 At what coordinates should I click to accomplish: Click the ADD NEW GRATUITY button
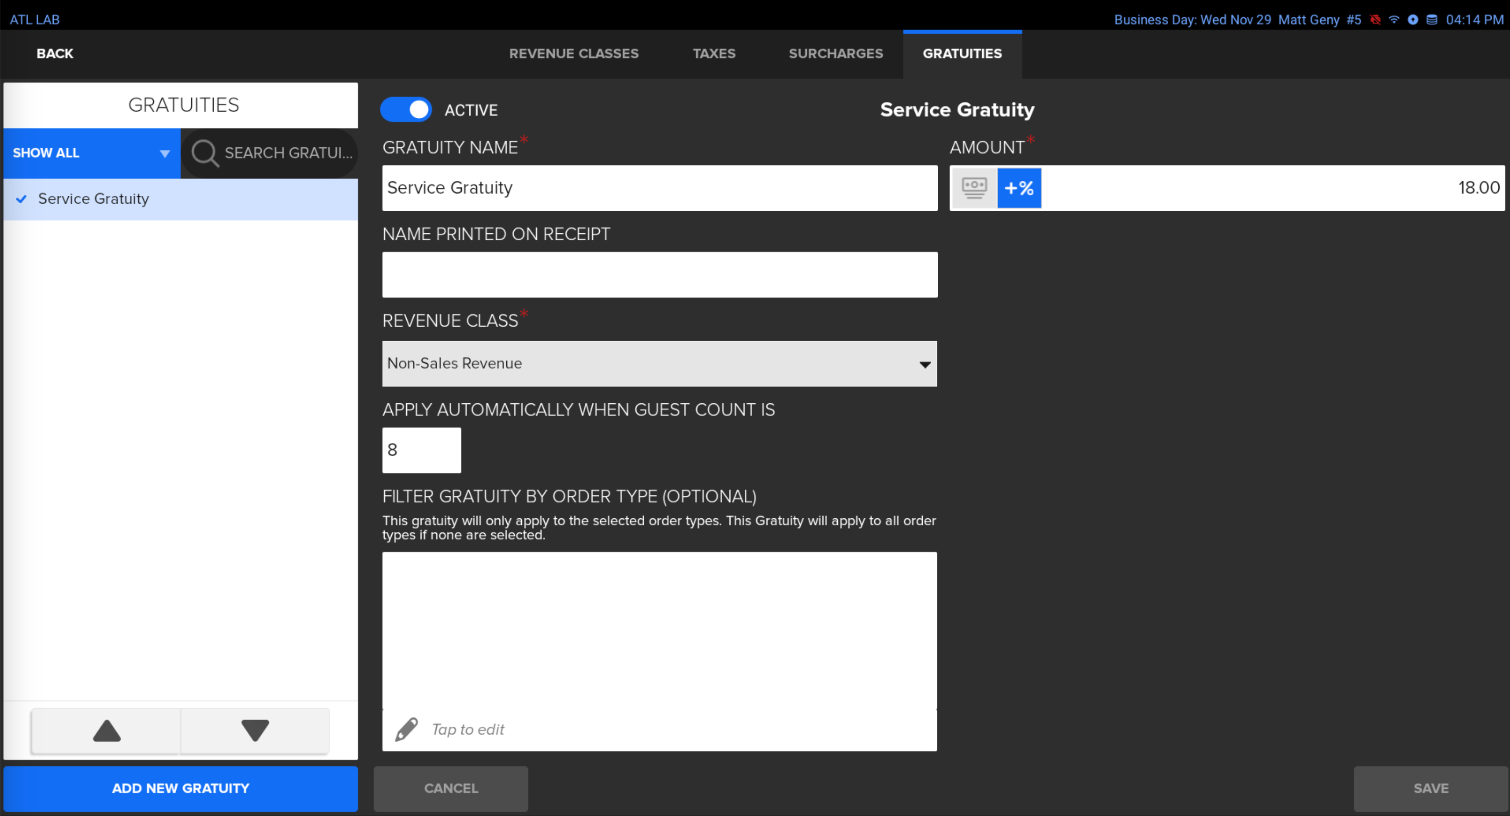181,788
